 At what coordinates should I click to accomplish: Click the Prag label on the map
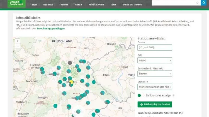coord(125,67)
